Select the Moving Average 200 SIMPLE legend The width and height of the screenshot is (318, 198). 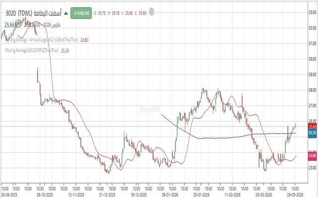pos(32,50)
